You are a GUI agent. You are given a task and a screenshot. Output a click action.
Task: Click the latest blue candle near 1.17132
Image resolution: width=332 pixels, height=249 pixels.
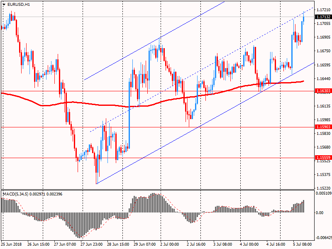pyautogui.click(x=304, y=19)
